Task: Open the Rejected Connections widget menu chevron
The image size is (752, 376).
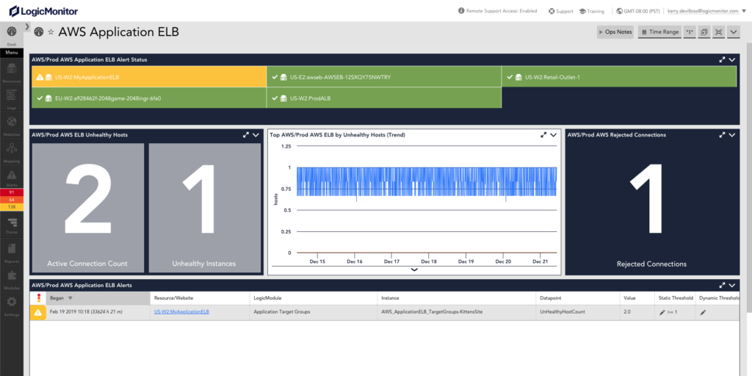Action: tap(732, 135)
